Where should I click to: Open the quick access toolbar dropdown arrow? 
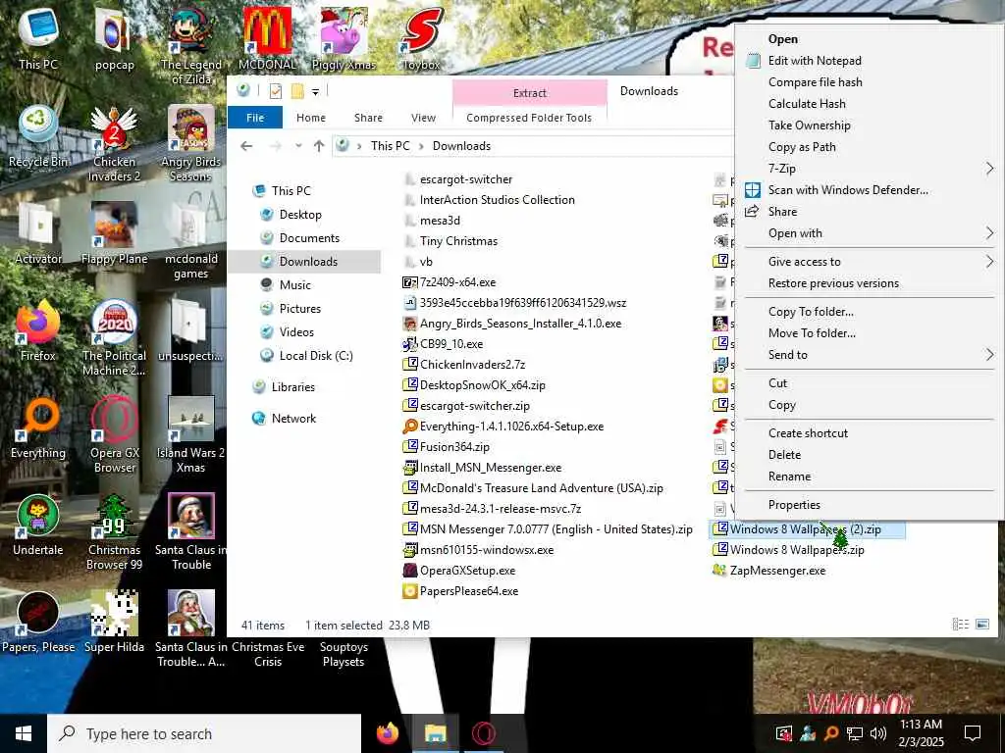pos(315,92)
